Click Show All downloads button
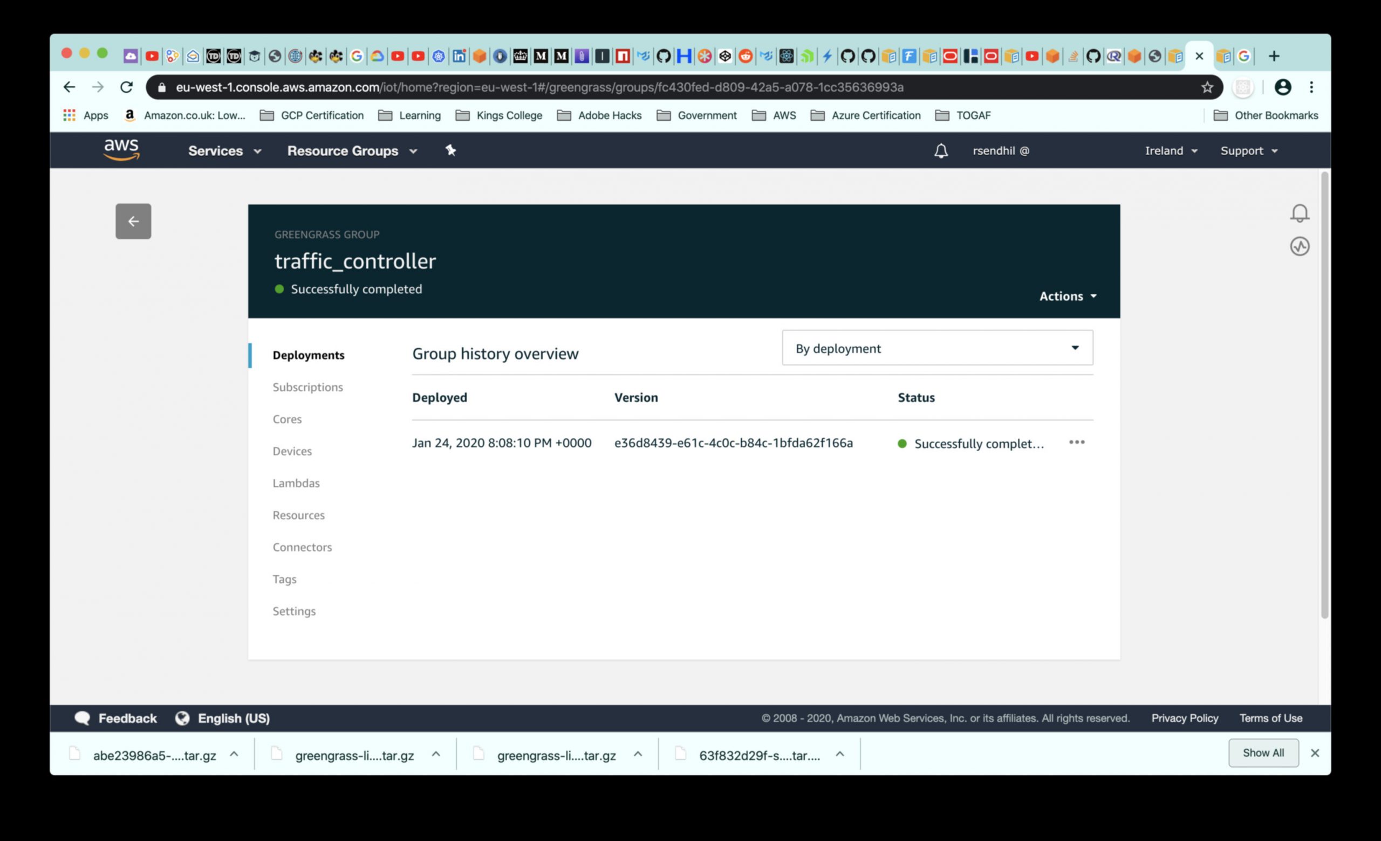 pyautogui.click(x=1263, y=753)
